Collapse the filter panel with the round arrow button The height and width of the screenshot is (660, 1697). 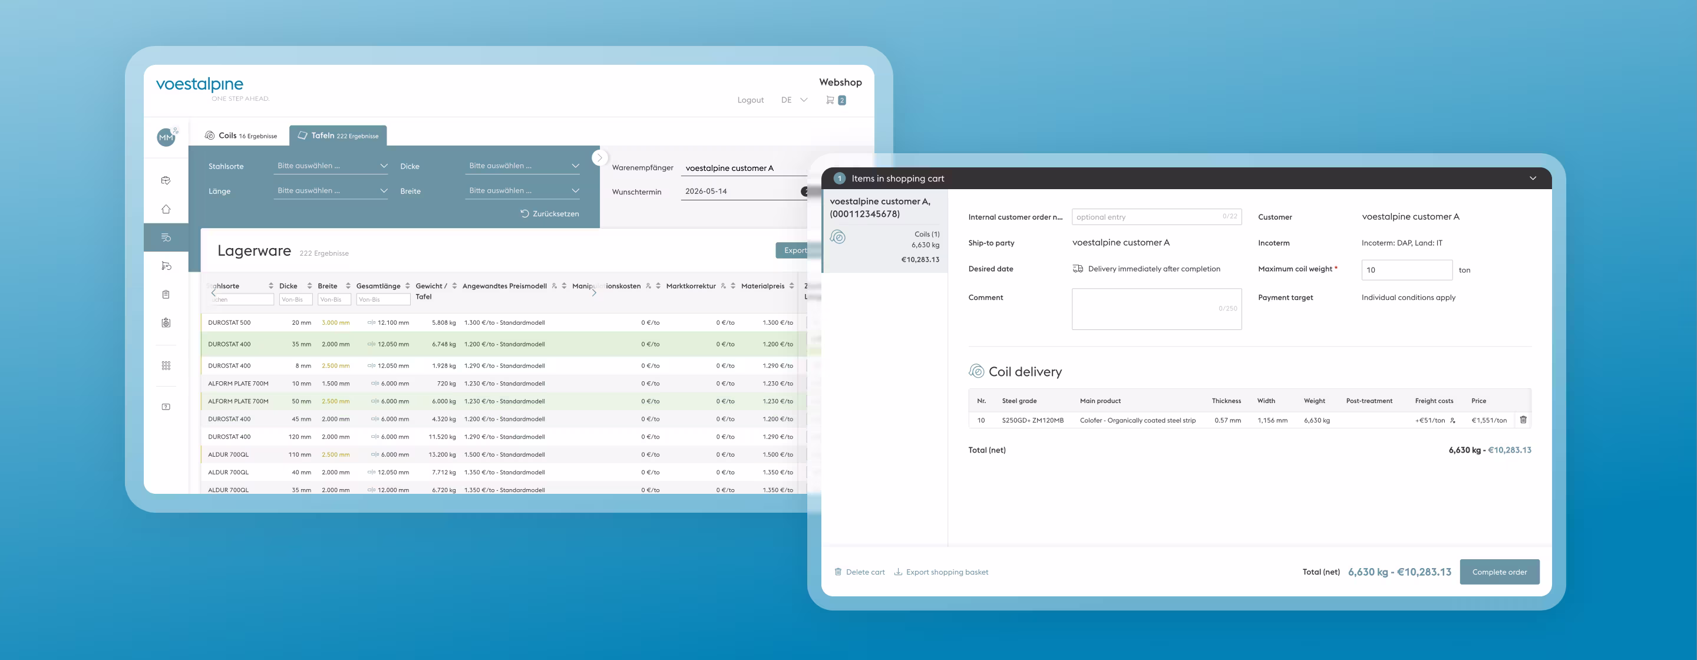[599, 158]
